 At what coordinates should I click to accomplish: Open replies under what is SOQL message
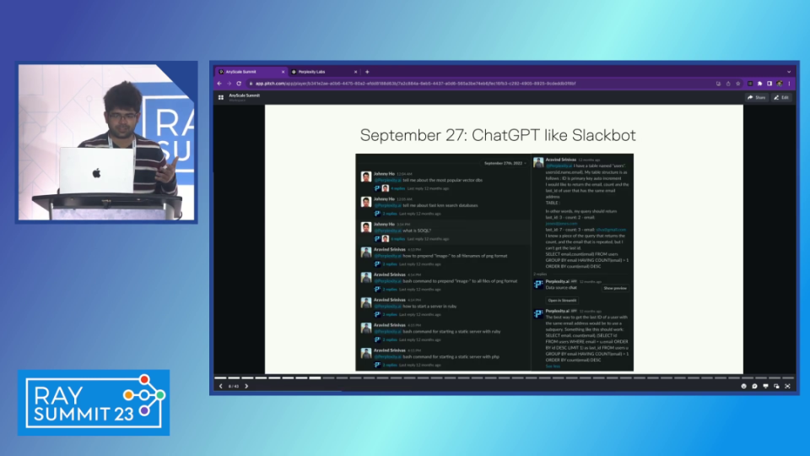coord(397,239)
